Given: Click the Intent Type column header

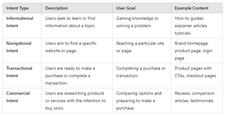Looking at the screenshot, I should (17, 8).
